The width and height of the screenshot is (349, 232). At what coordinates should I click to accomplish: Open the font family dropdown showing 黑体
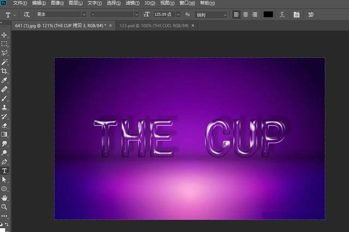[61, 15]
